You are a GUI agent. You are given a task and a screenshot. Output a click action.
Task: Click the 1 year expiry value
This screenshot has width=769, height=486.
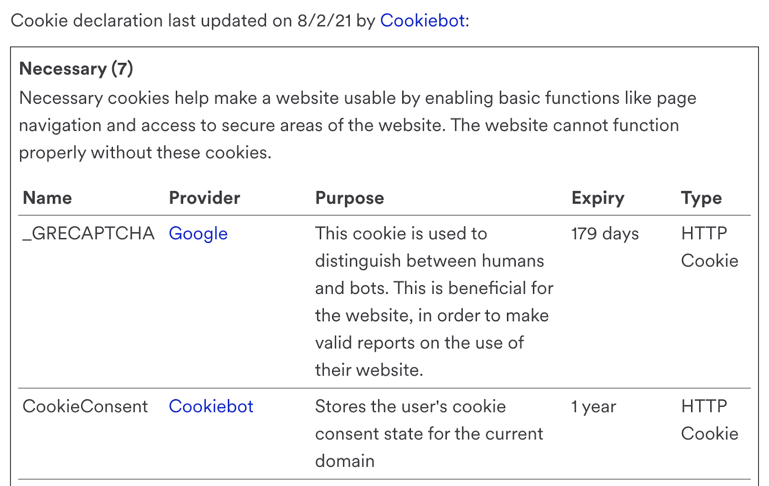coord(593,407)
